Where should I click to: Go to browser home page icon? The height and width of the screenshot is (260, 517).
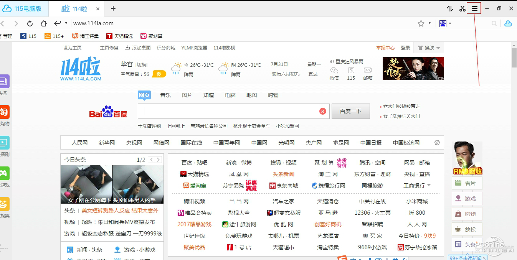click(44, 23)
